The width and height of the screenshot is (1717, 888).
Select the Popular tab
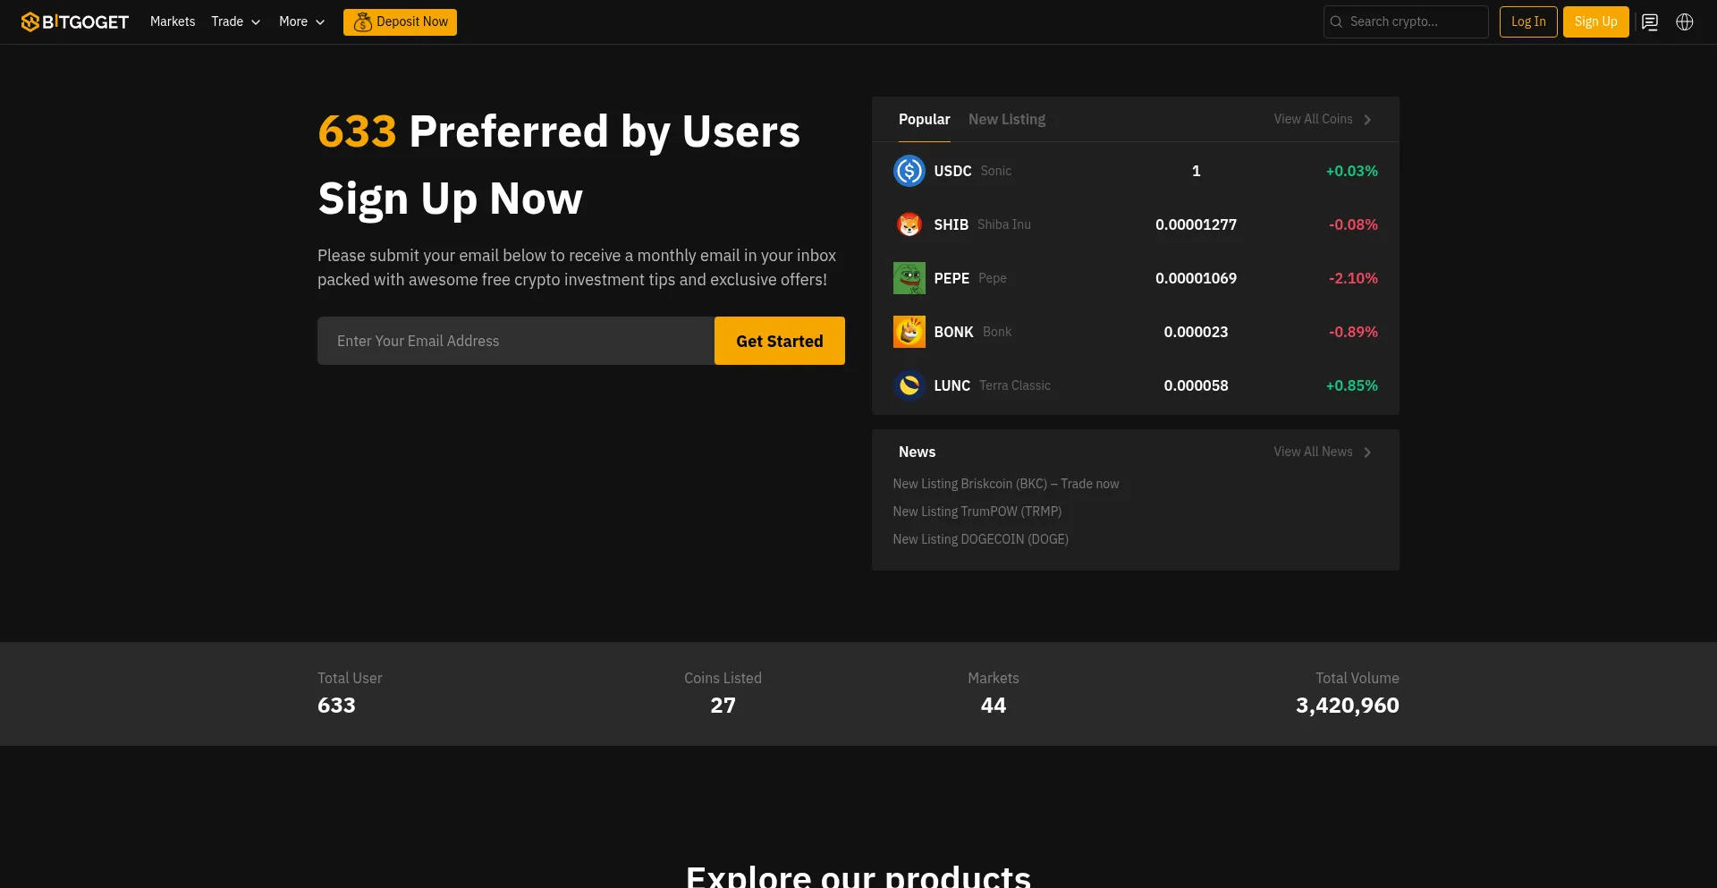(924, 120)
